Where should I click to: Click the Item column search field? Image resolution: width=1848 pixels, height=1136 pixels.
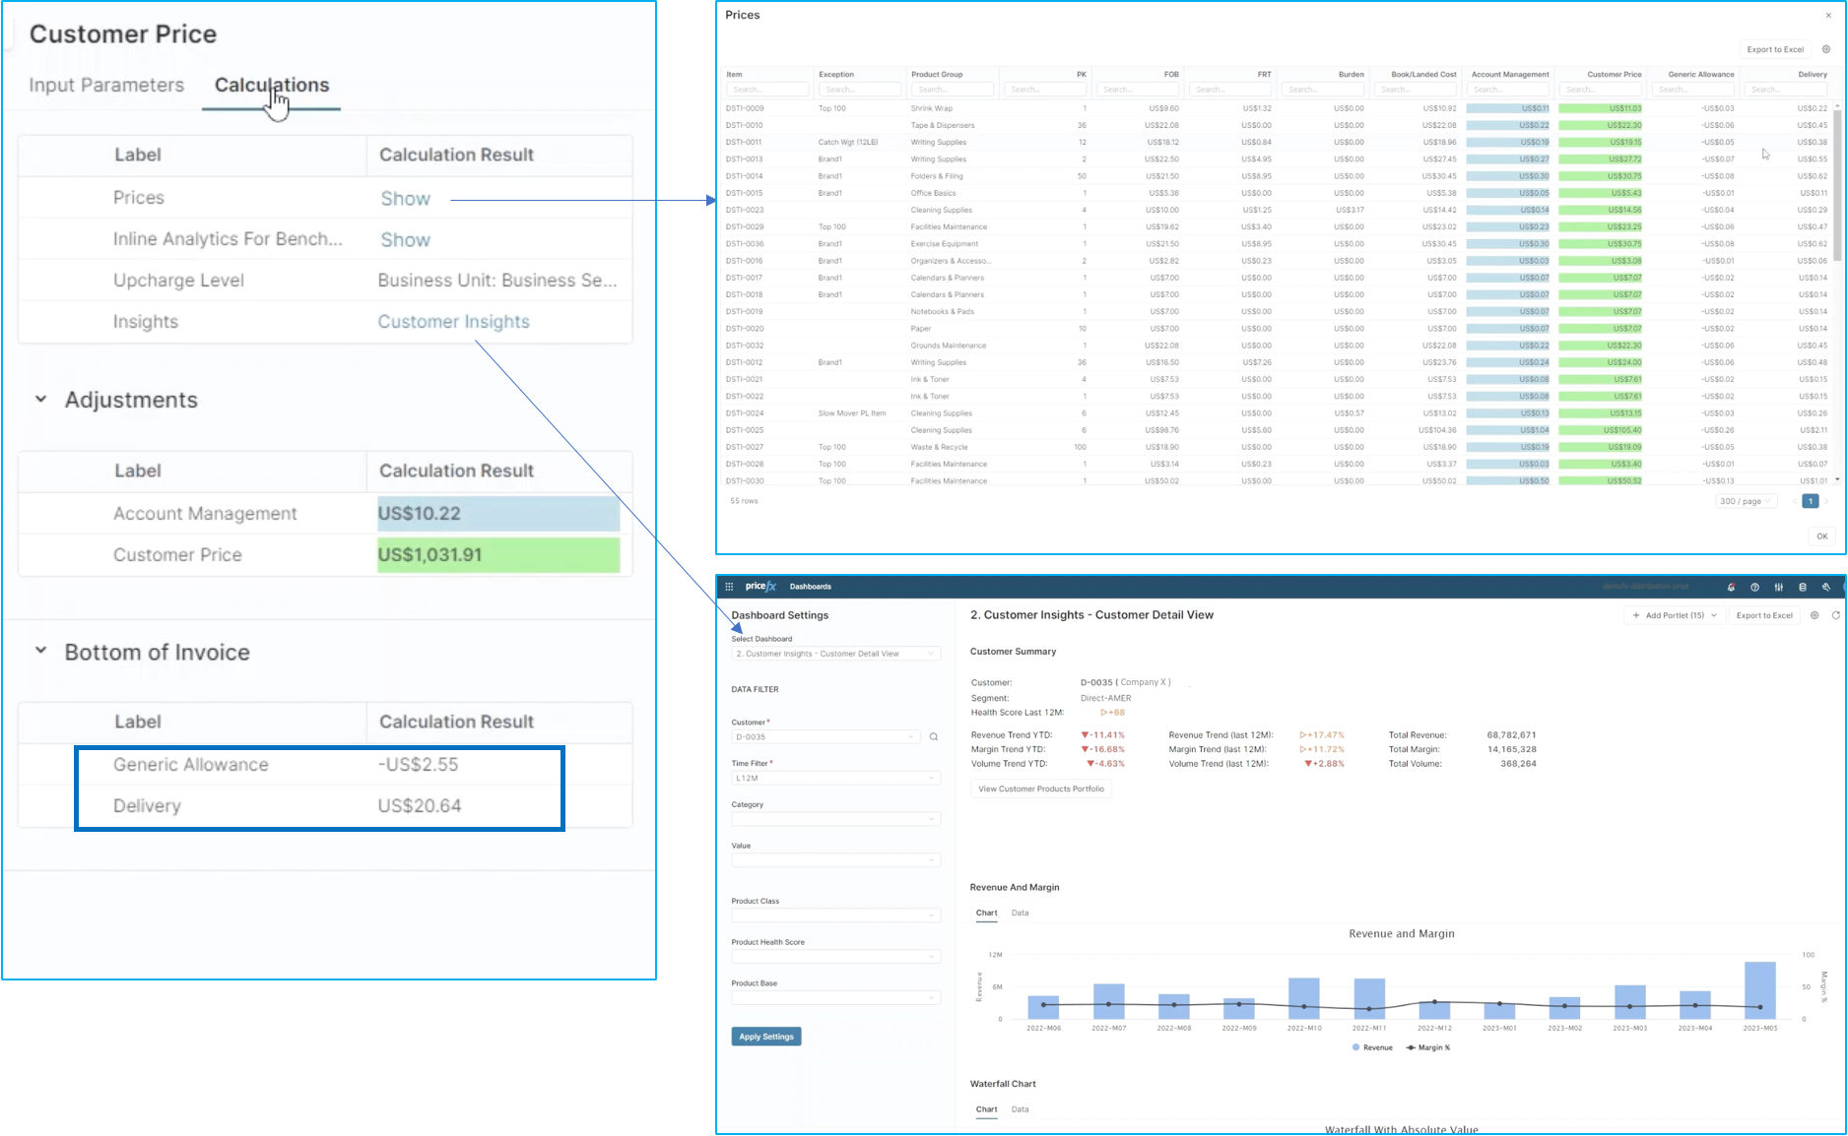(767, 90)
